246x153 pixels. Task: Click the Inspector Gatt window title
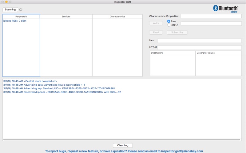pos(122,2)
